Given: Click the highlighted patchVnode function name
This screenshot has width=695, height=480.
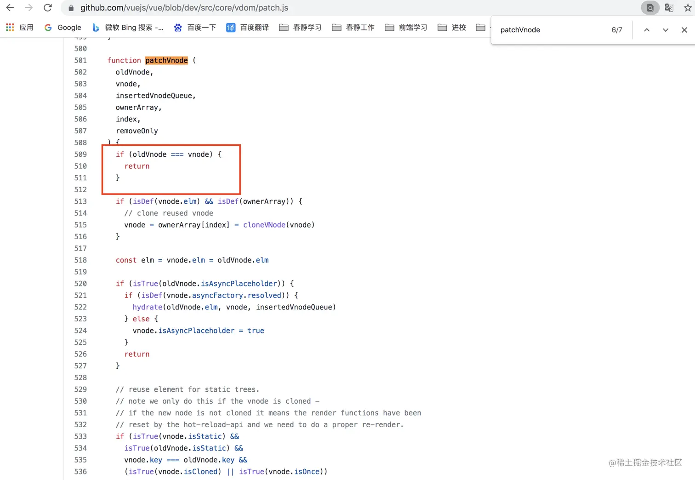Looking at the screenshot, I should (x=166, y=60).
